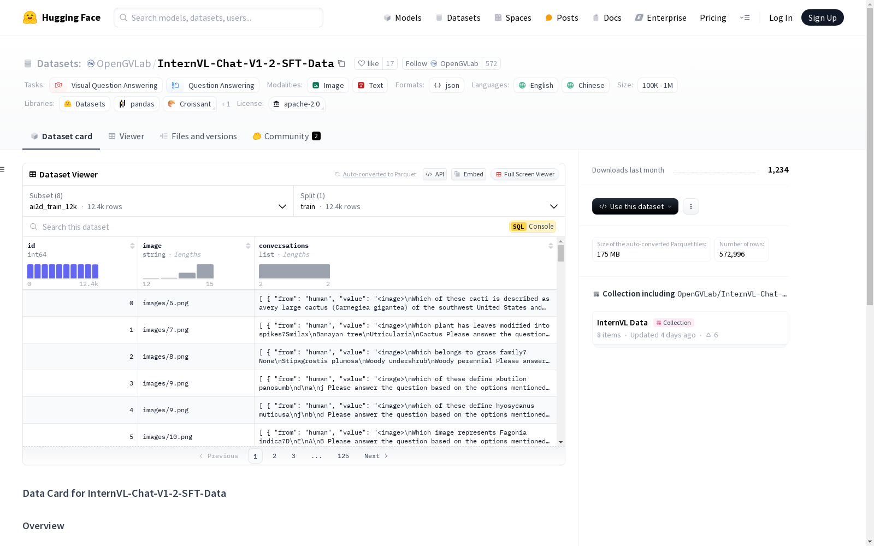
Task: Select the images/5.png cell
Action: 196,303
